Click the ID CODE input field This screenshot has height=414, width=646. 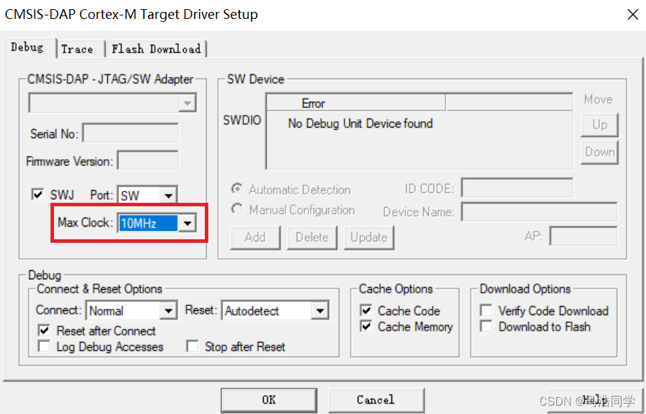coord(517,188)
